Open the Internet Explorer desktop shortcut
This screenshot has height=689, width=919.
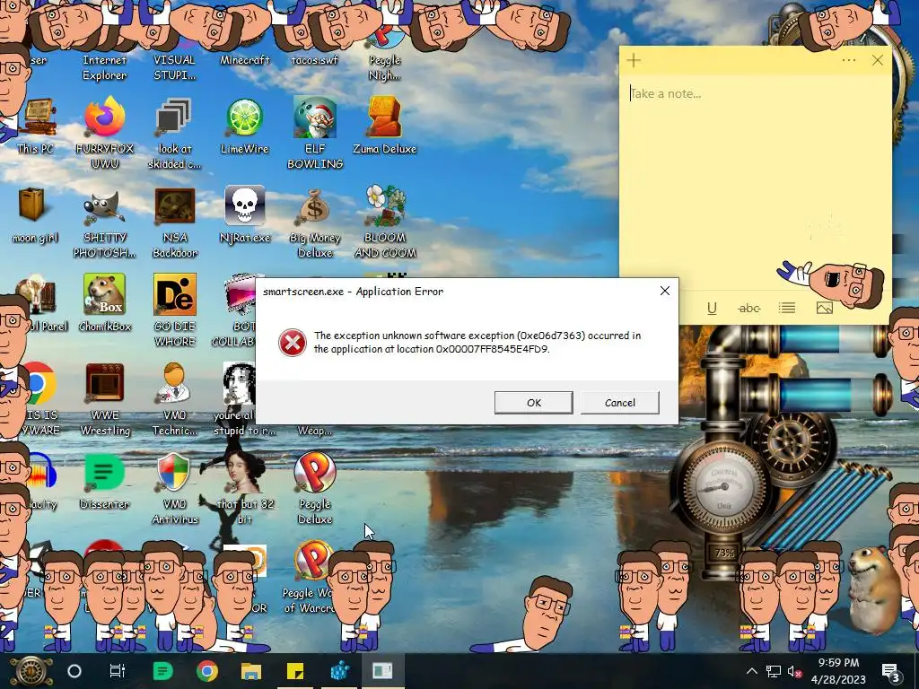point(104,66)
